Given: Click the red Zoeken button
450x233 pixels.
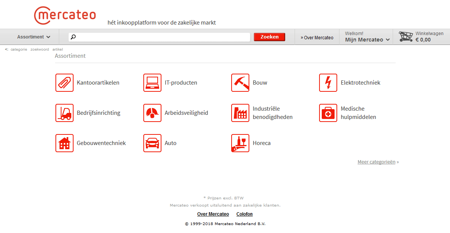Looking at the screenshot, I should [x=269, y=37].
